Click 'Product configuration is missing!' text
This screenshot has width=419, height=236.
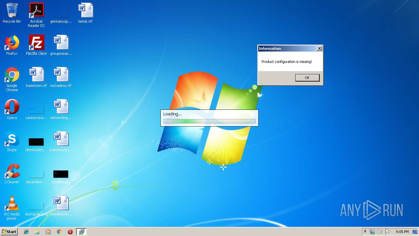tap(287, 62)
